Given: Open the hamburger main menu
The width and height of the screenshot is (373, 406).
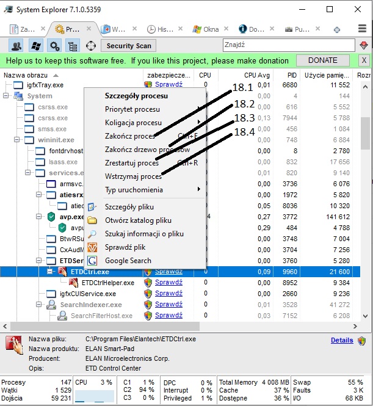Looking at the screenshot, I should pyautogui.click(x=362, y=29).
